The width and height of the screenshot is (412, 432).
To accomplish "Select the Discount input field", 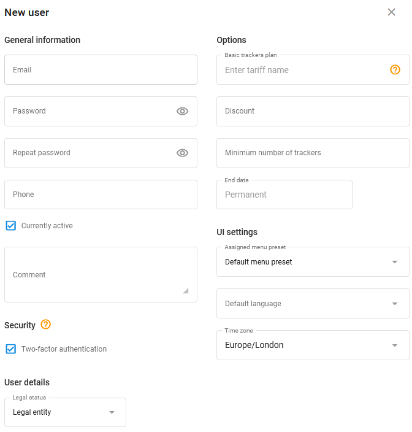I will tap(313, 111).
